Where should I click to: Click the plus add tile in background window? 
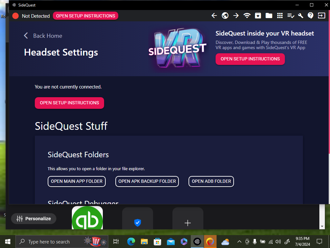tap(188, 219)
